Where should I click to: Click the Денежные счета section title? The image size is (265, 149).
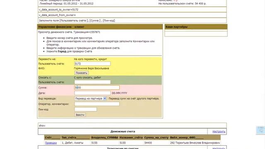[x=123, y=132]
